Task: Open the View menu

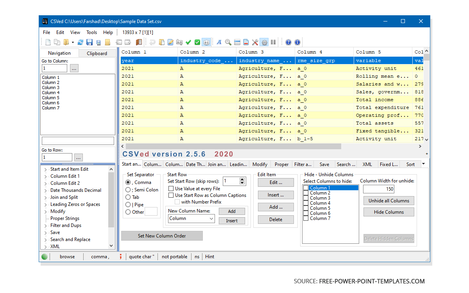Action: point(75,32)
